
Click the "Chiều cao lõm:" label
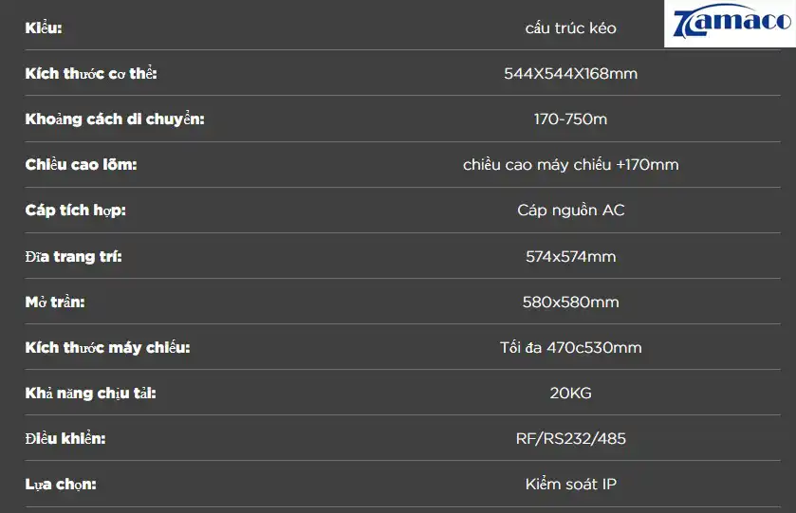tap(82, 165)
